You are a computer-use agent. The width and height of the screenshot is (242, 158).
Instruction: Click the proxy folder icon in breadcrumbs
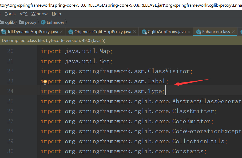(21, 22)
